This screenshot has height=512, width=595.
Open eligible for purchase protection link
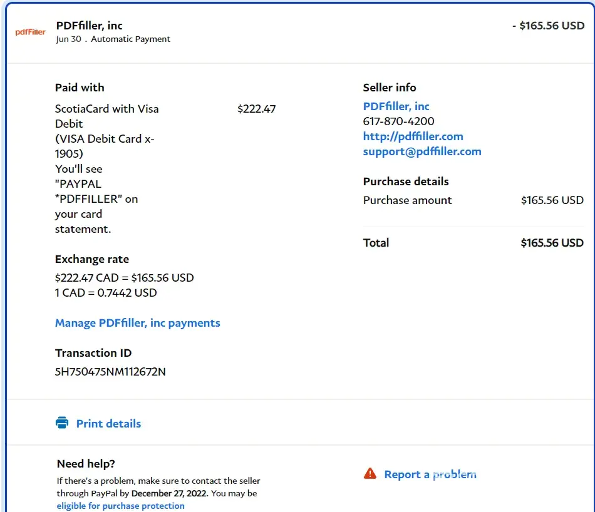point(120,506)
